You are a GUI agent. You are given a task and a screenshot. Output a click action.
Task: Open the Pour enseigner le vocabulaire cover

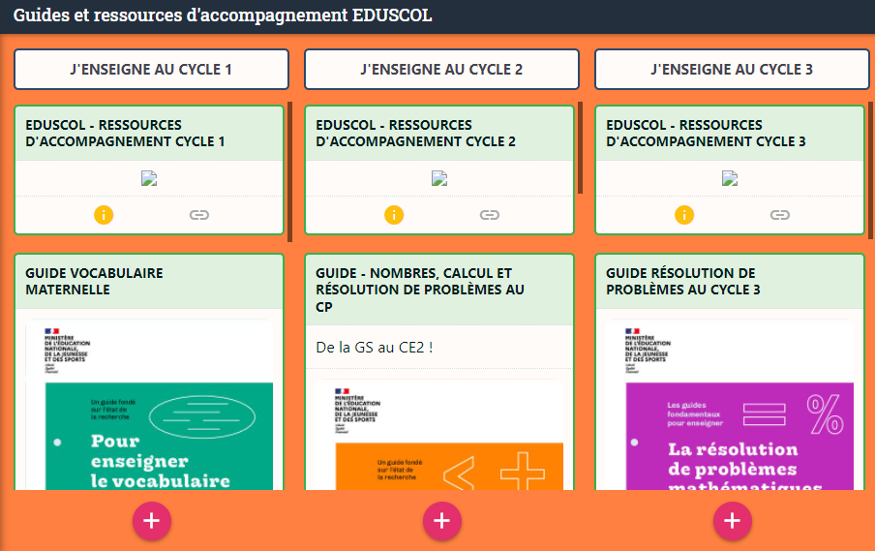pos(150,406)
